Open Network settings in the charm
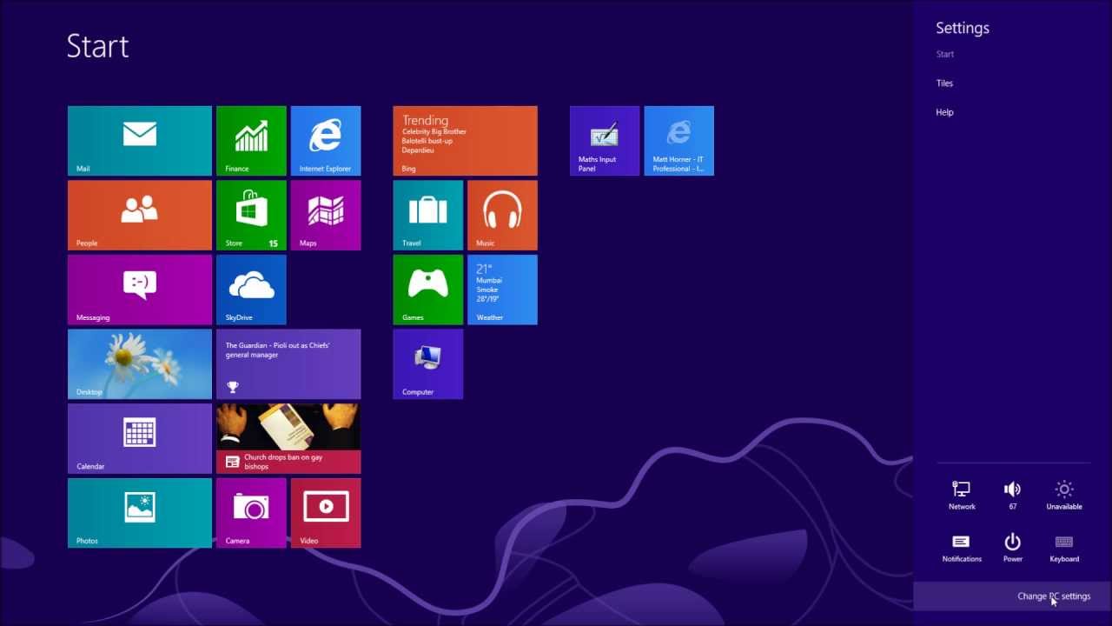The width and height of the screenshot is (1112, 626). tap(962, 496)
